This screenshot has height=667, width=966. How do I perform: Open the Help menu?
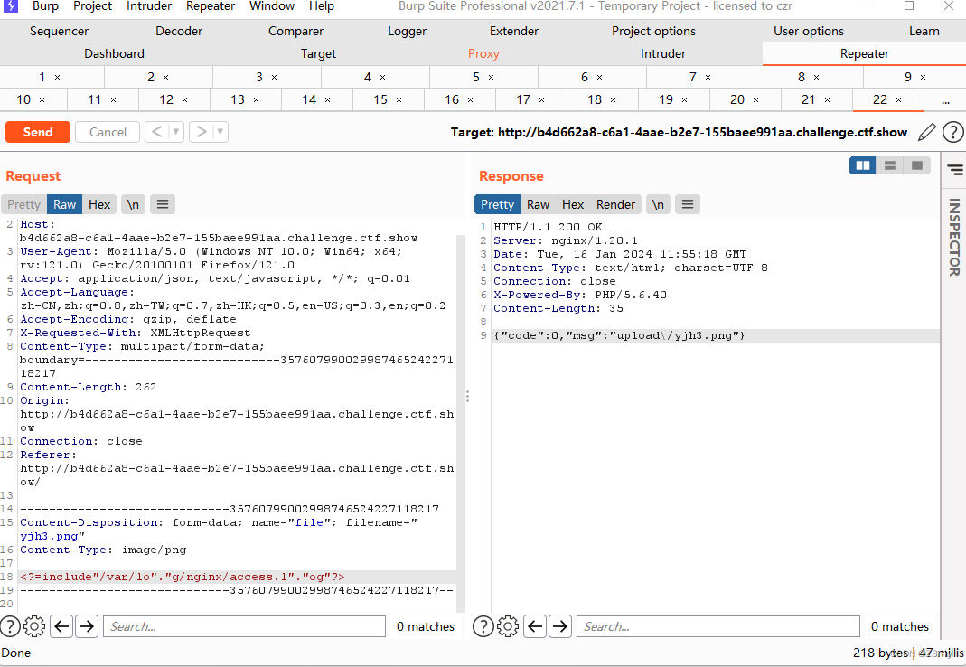[x=322, y=6]
